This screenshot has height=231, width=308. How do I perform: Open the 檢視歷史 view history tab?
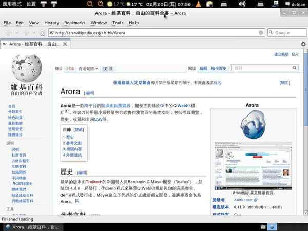pos(219,68)
